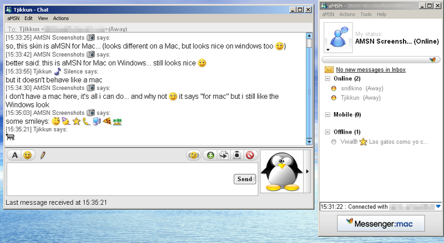Expand display picture panel arrow beside penguin
This screenshot has height=243, width=444.
pos(308,171)
